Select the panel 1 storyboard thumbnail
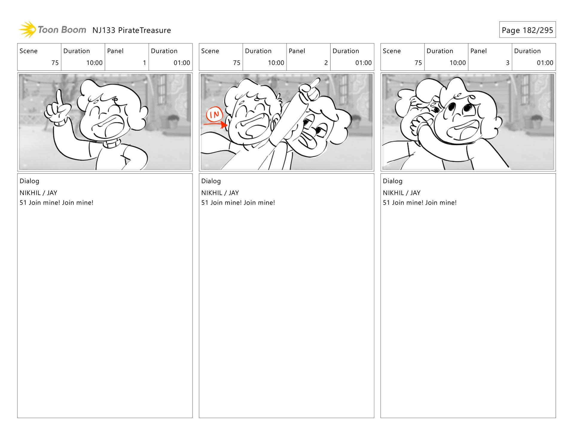574x444 pixels. pos(105,122)
